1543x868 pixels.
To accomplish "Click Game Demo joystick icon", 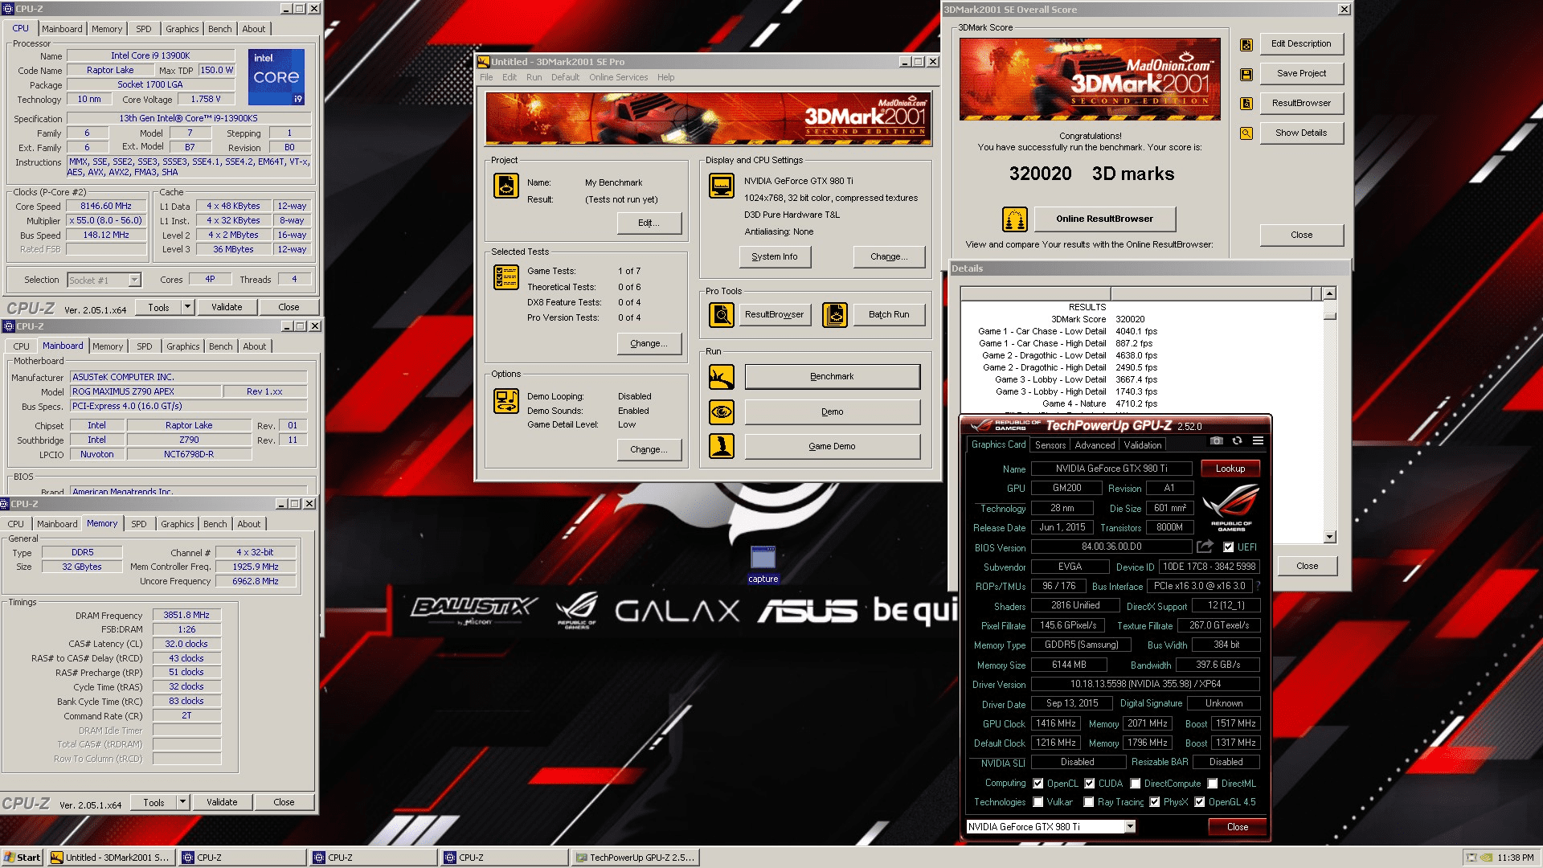I will click(x=721, y=446).
